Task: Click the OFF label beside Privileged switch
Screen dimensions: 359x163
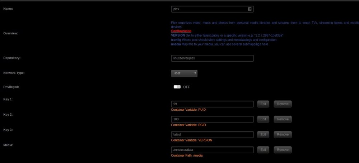Action: [x=187, y=87]
